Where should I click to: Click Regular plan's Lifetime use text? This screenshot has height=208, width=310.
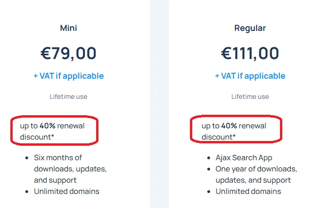point(250,97)
